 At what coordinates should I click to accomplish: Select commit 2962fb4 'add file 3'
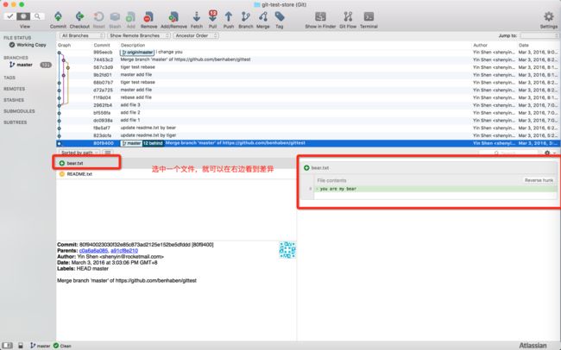point(308,105)
